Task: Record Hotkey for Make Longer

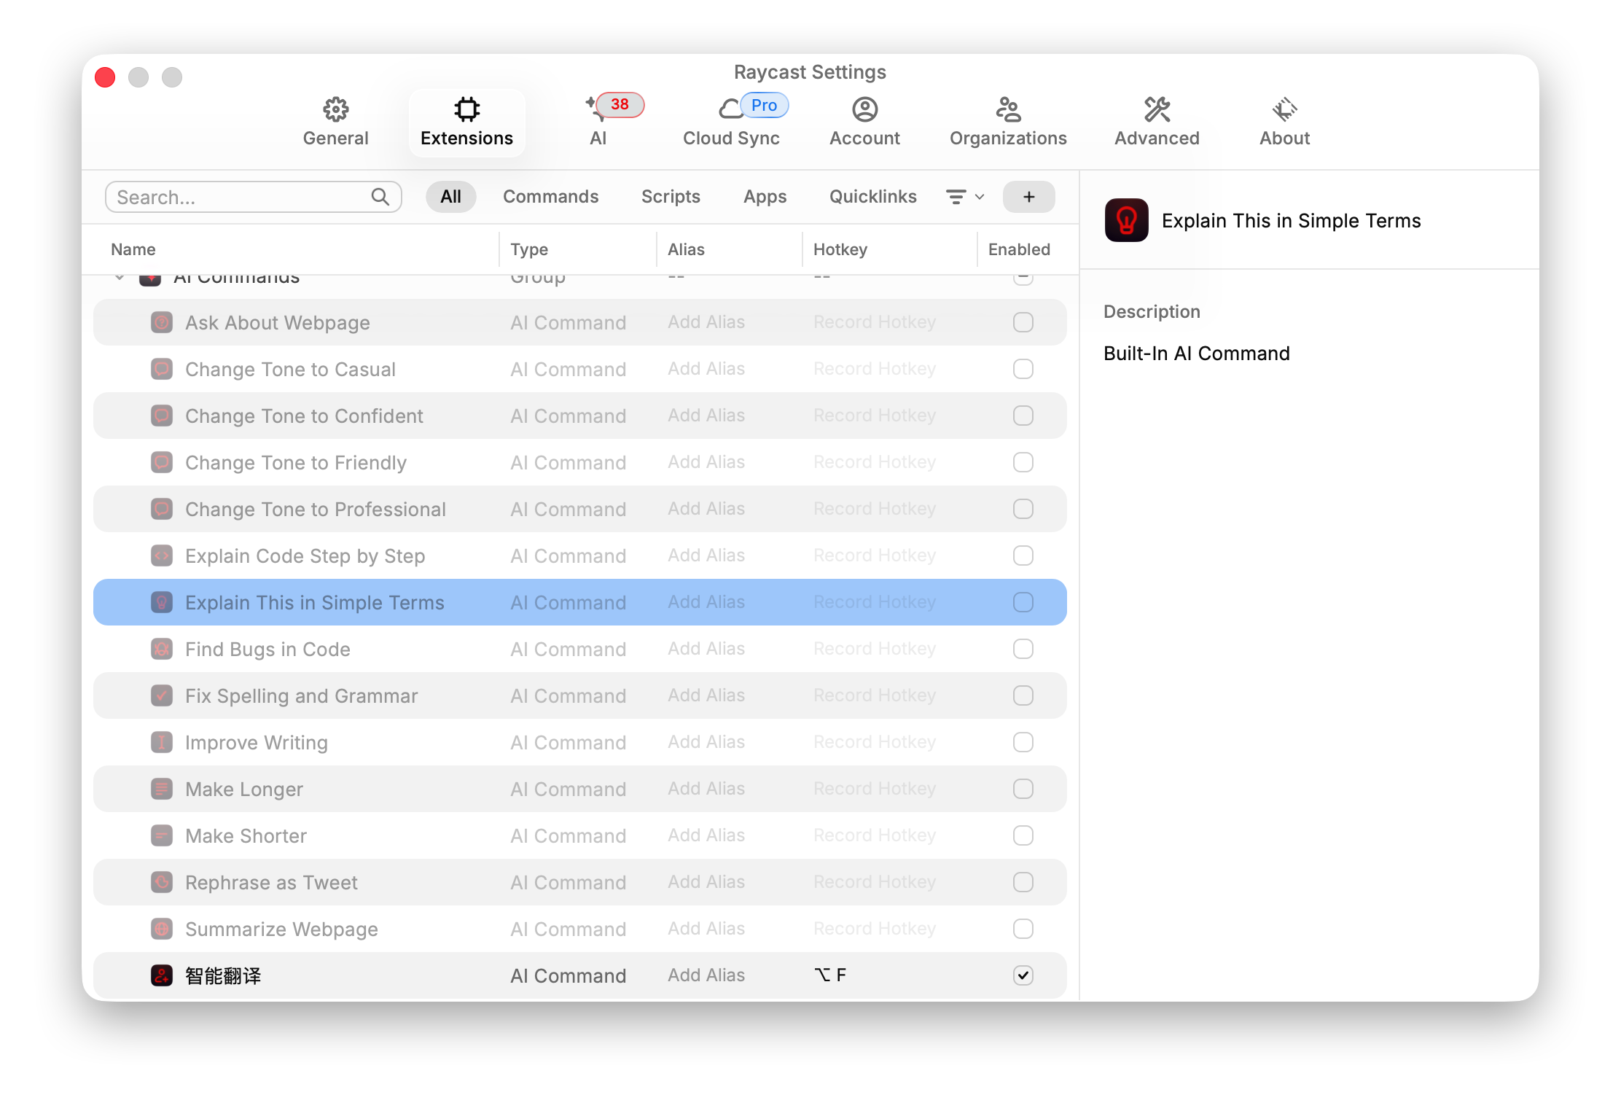Action: tap(875, 789)
